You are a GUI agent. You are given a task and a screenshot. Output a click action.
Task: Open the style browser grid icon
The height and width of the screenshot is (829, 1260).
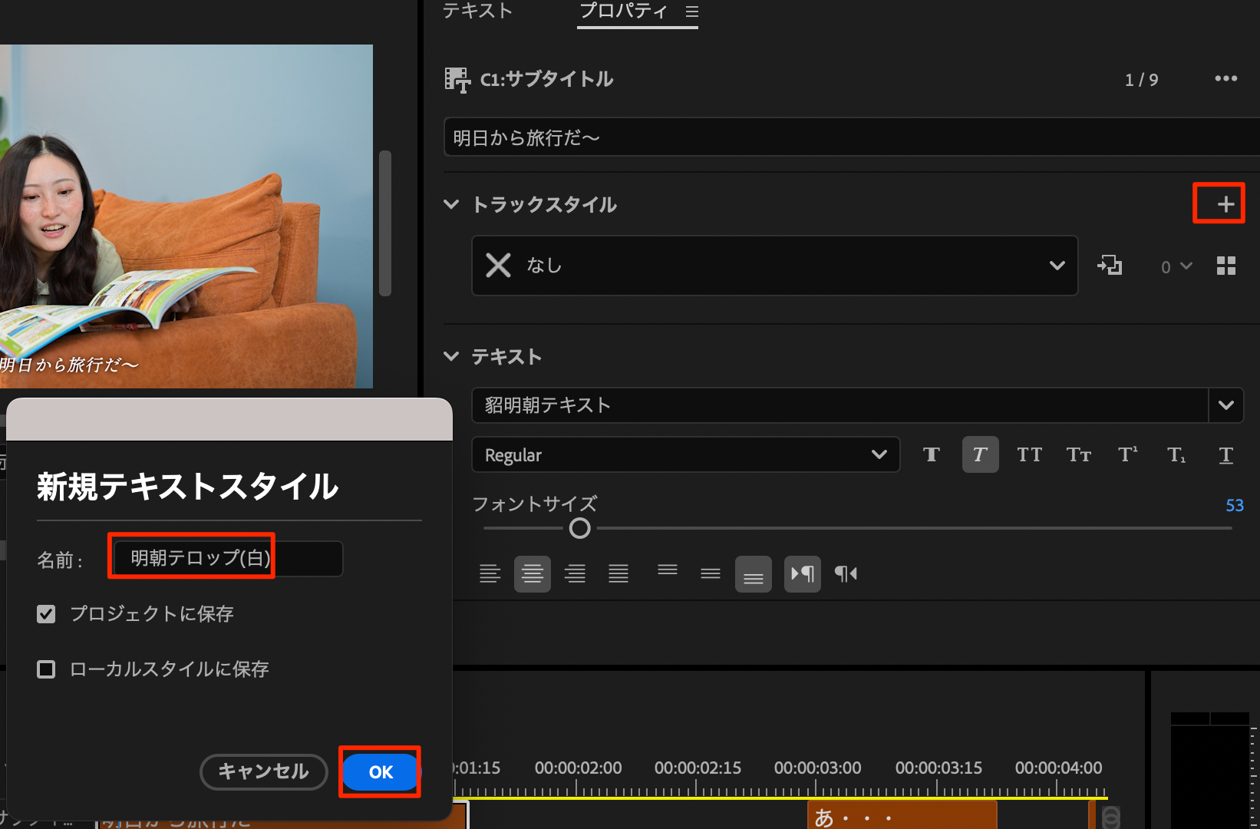[1225, 266]
